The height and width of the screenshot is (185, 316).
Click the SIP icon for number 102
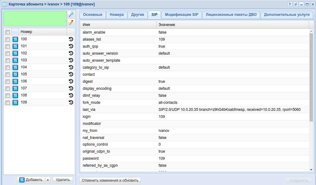coord(15,53)
